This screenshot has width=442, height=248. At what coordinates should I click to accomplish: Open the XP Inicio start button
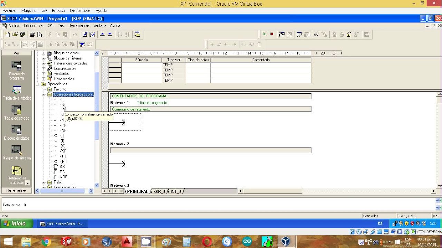tap(17, 224)
